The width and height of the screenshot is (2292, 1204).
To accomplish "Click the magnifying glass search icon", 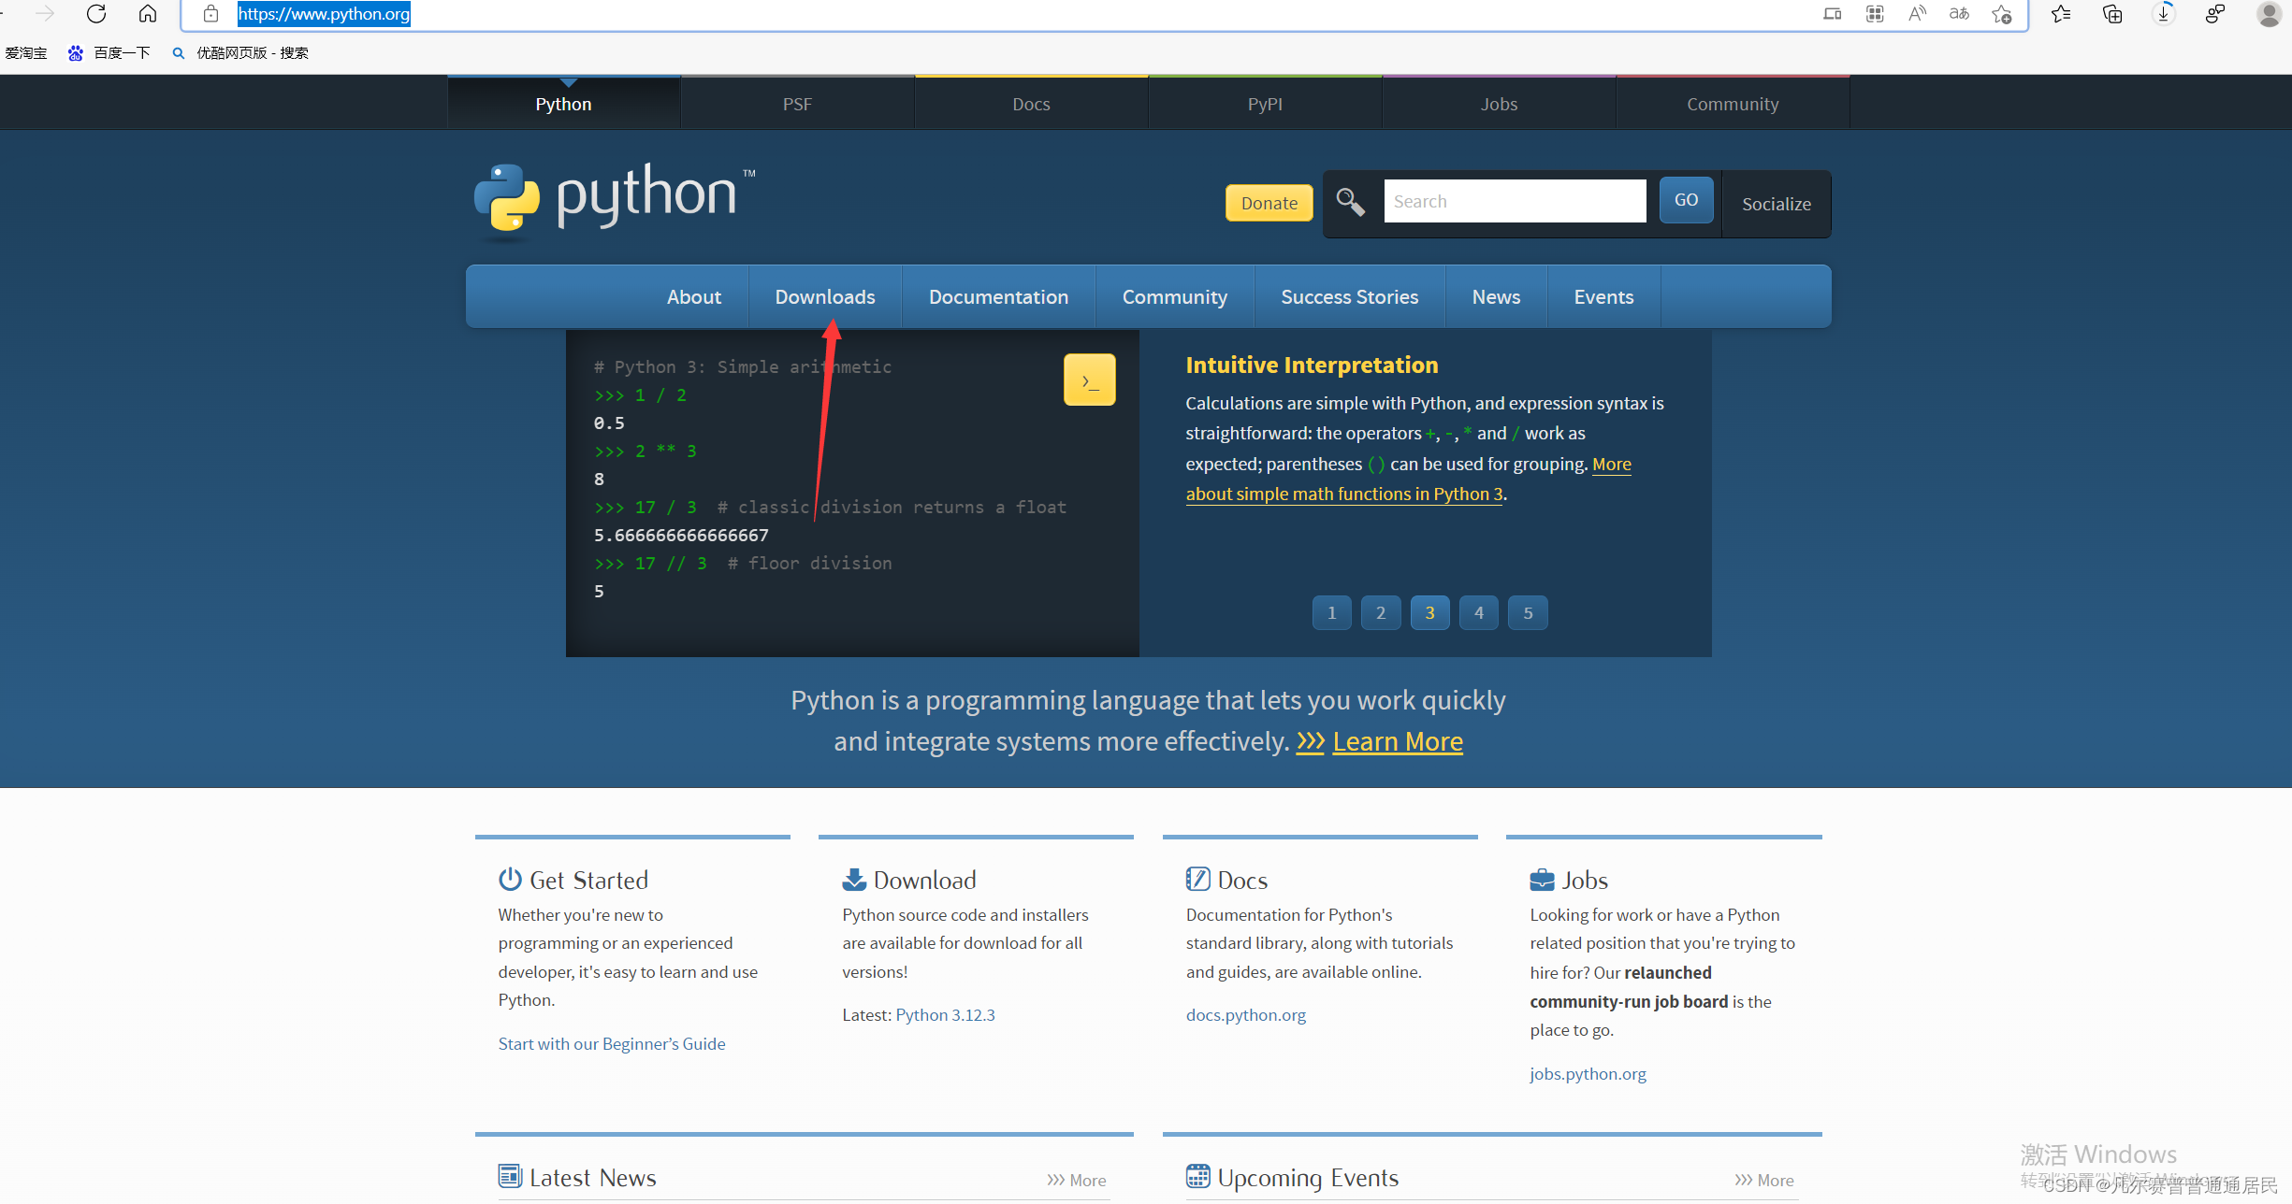I will pos(1350,202).
